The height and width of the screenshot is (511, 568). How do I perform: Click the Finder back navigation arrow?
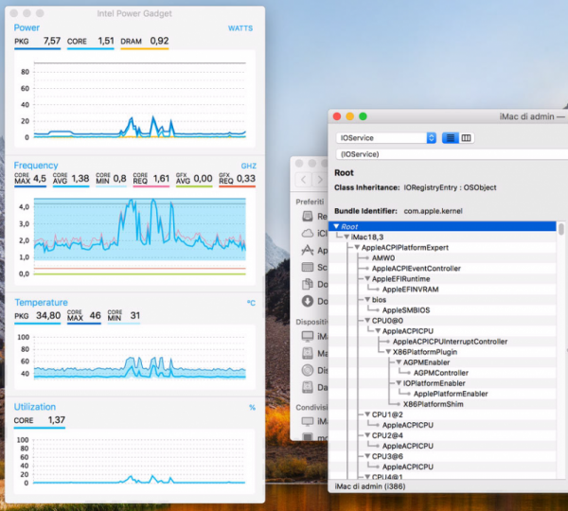coord(304,179)
